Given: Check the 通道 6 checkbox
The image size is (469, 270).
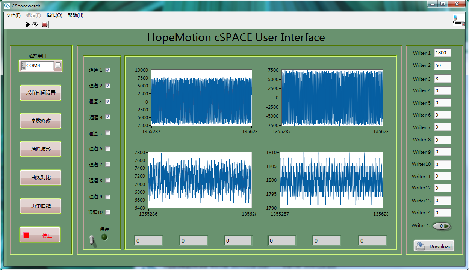Looking at the screenshot, I should tap(108, 148).
